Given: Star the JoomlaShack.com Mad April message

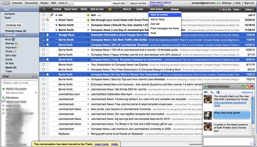Looking at the screenshot, I should point(47,94).
